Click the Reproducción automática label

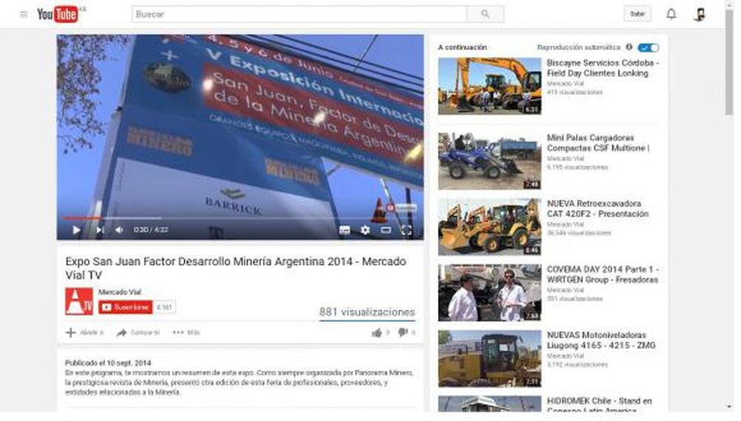coord(579,47)
